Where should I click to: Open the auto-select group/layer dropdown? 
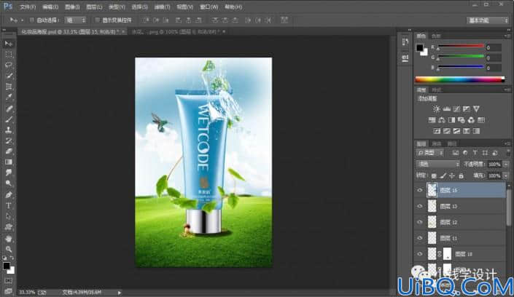(x=75, y=20)
